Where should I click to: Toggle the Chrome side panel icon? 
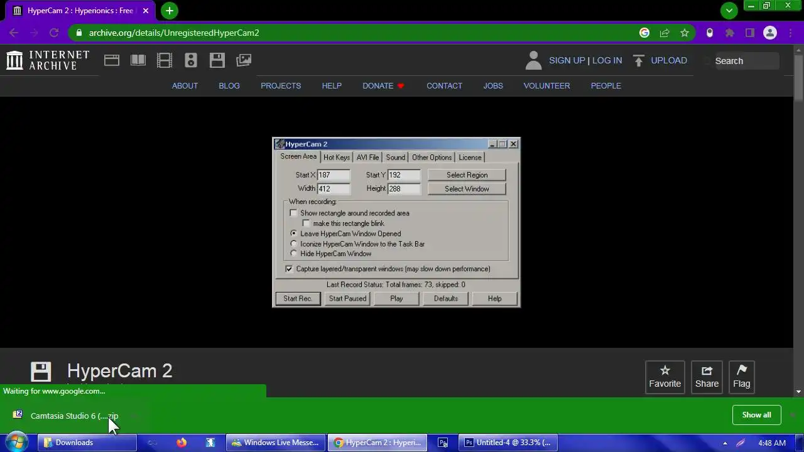pyautogui.click(x=750, y=33)
